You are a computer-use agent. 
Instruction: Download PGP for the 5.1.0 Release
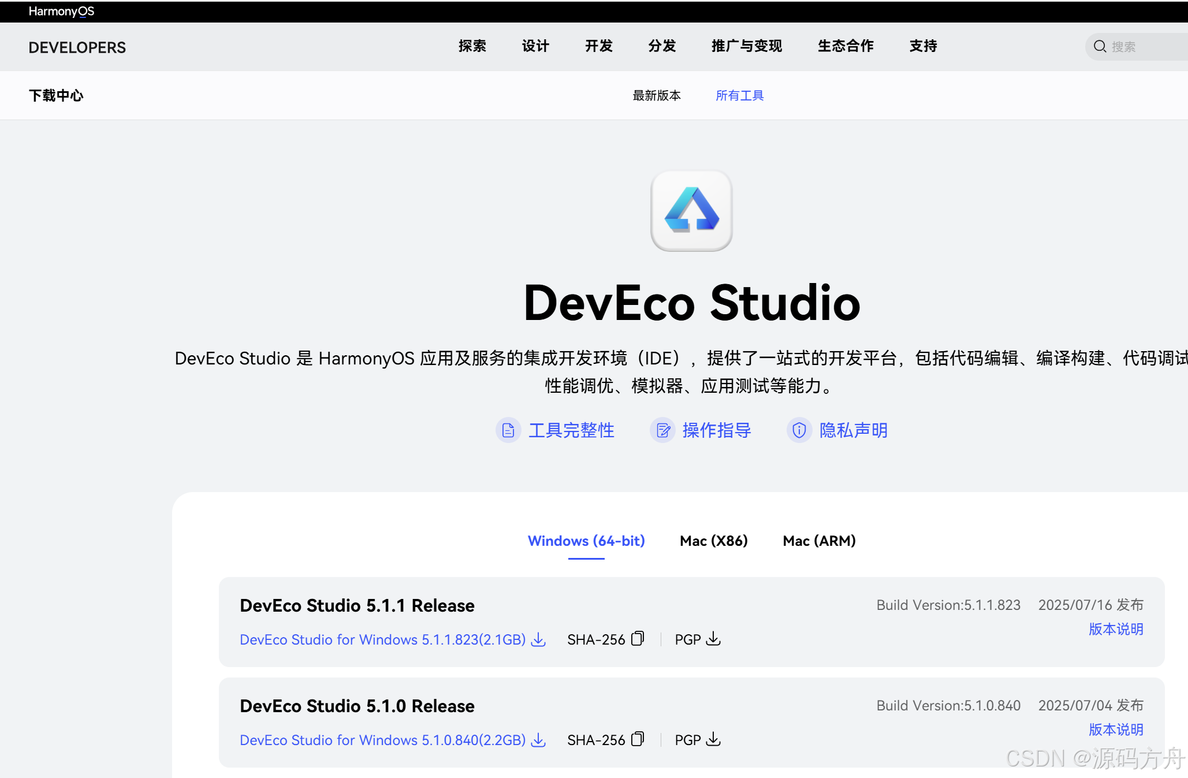click(714, 739)
